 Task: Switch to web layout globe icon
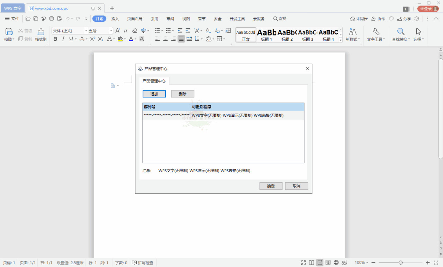(336, 263)
